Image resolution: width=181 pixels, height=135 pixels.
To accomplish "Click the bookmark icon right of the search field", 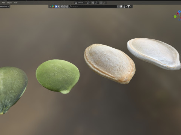I will 121,6.
